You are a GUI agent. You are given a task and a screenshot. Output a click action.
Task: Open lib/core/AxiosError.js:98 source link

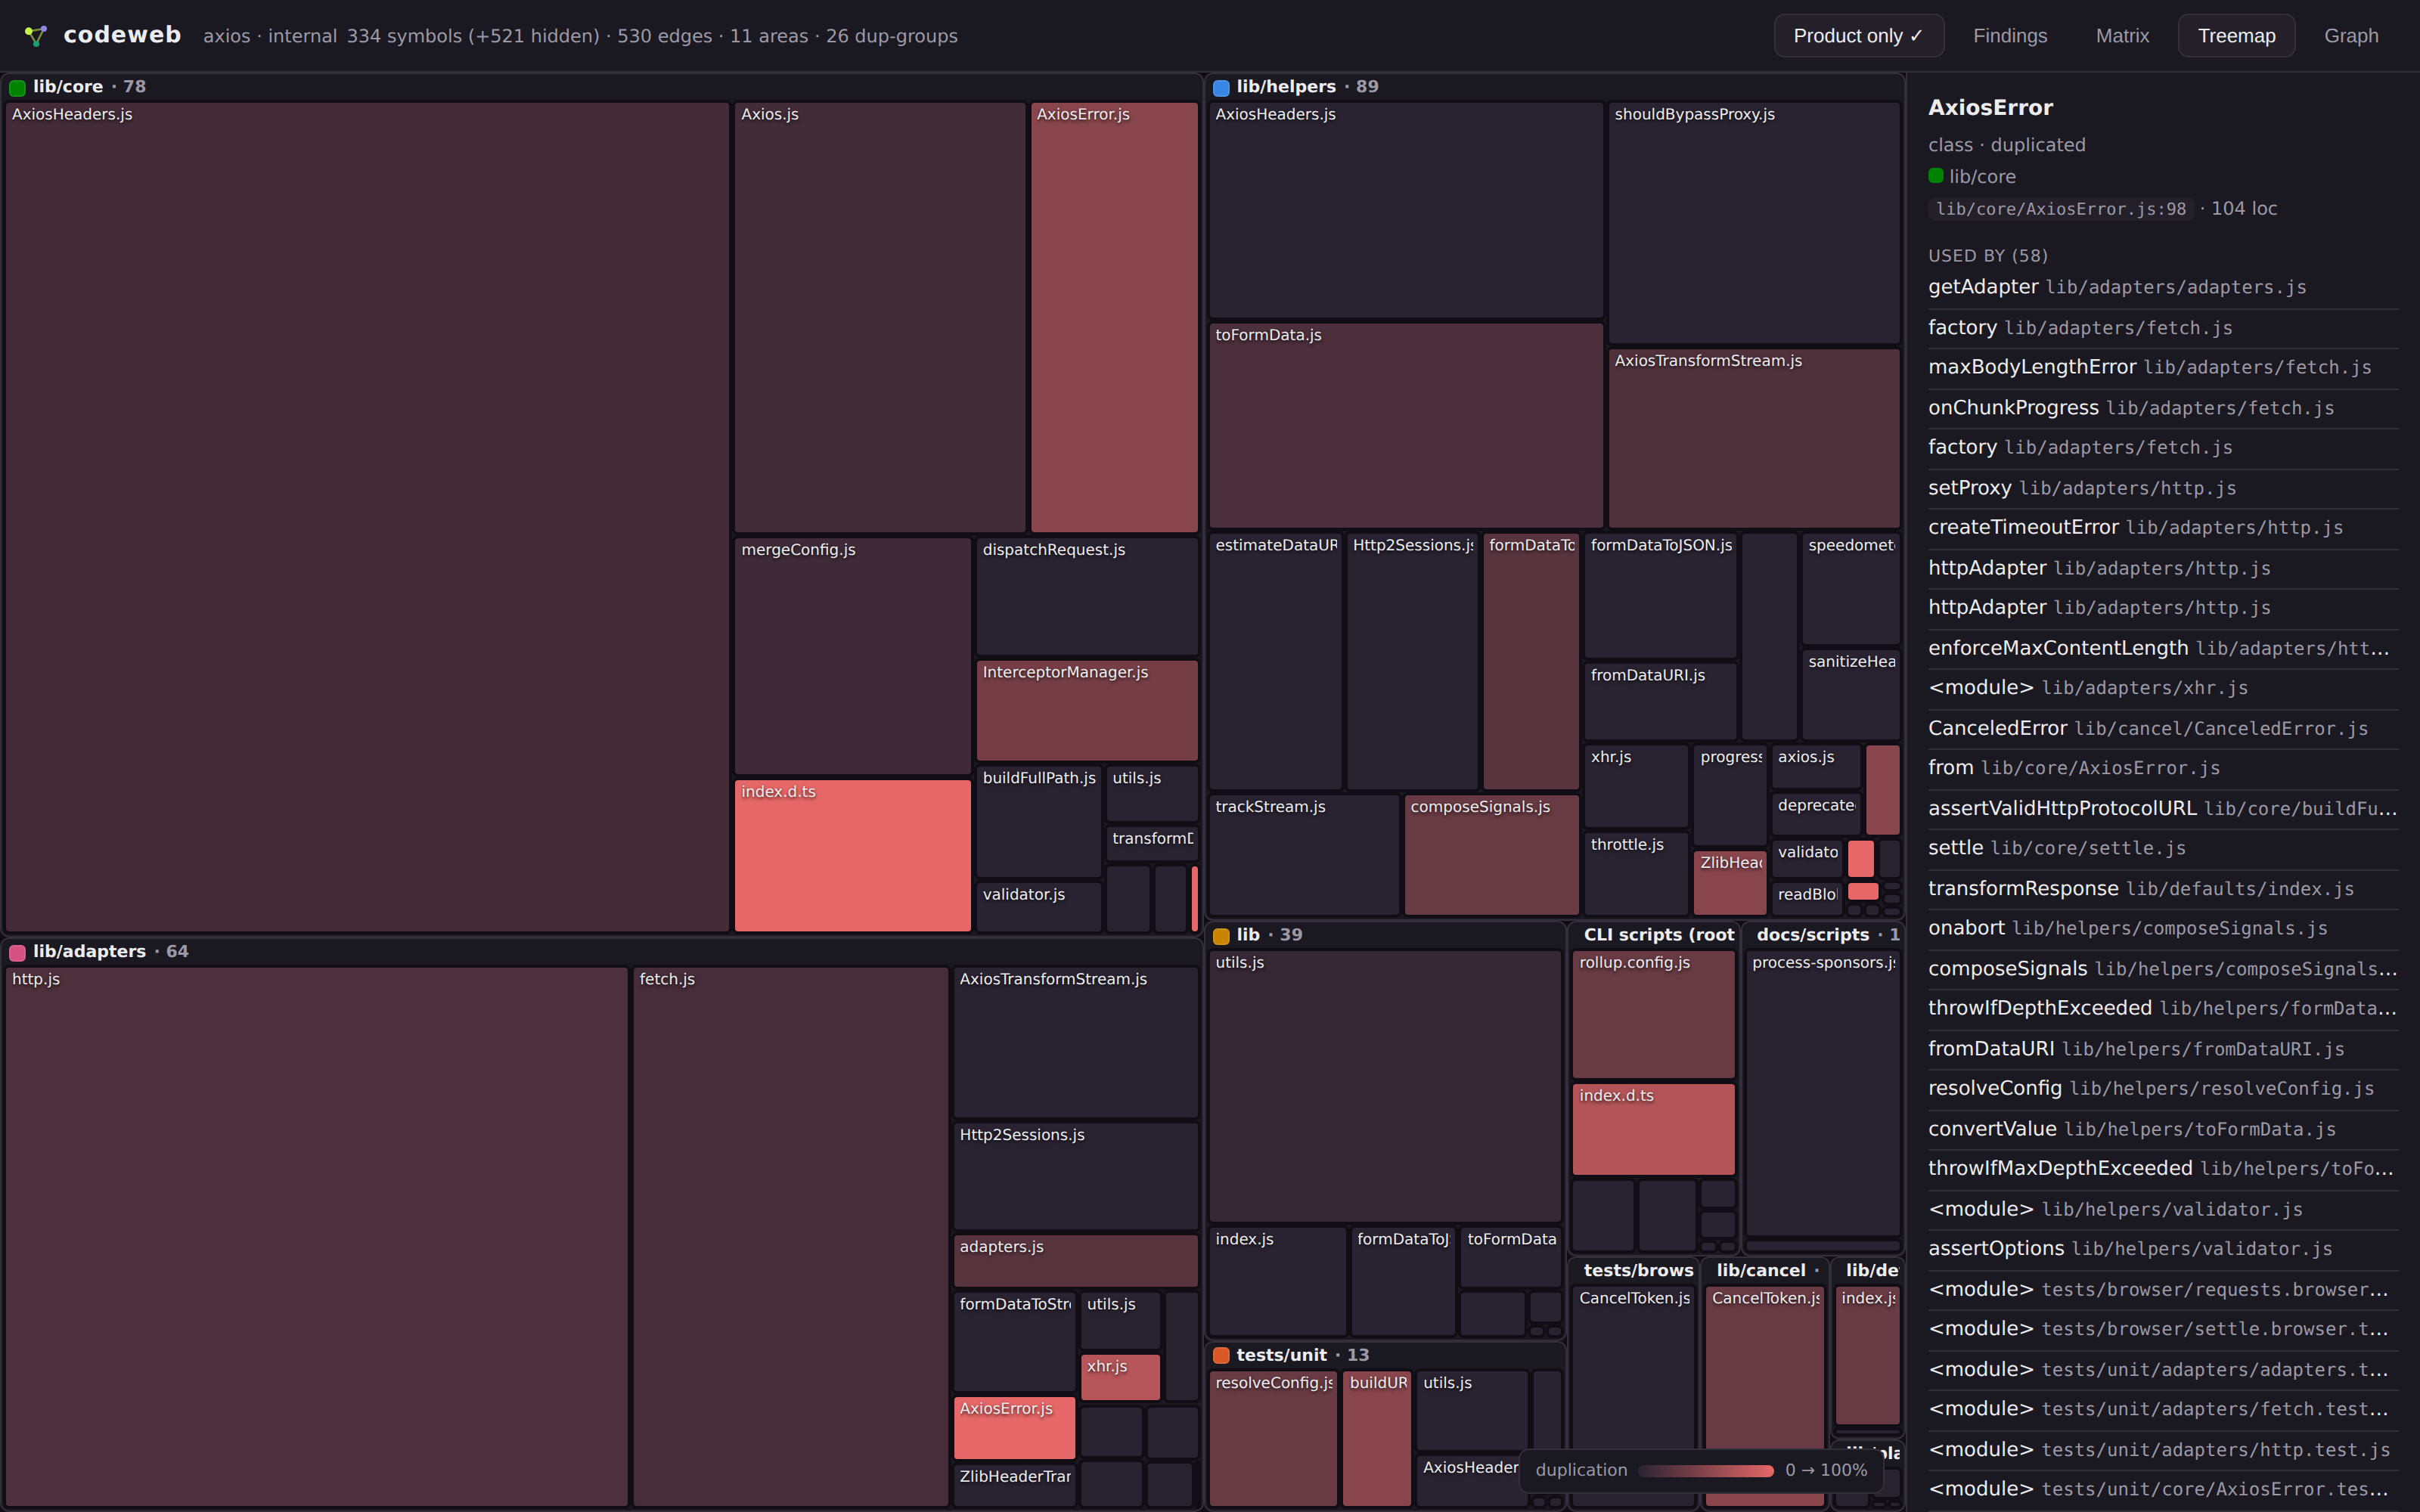pos(2060,209)
